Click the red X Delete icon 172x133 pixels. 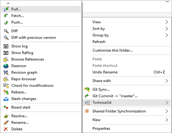(6, 129)
